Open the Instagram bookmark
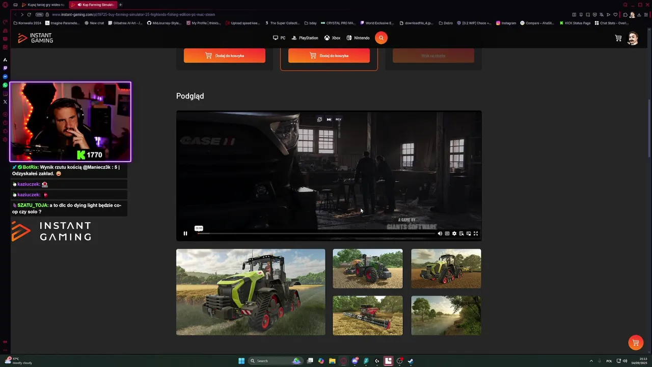The image size is (652, 367). (x=506, y=23)
